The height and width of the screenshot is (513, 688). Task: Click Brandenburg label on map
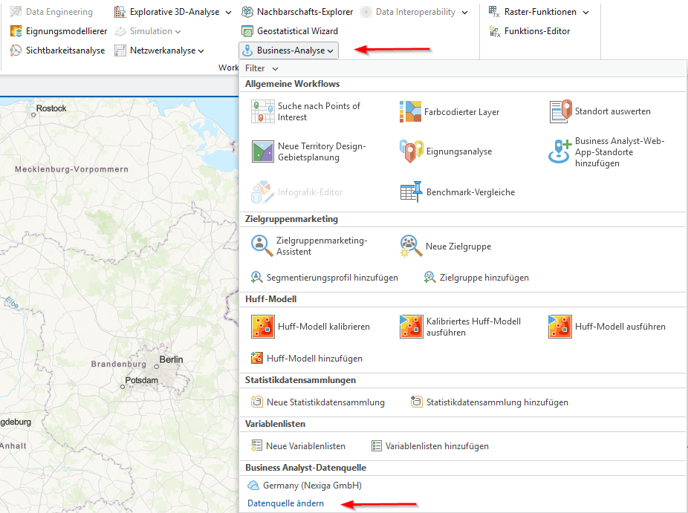(x=118, y=364)
